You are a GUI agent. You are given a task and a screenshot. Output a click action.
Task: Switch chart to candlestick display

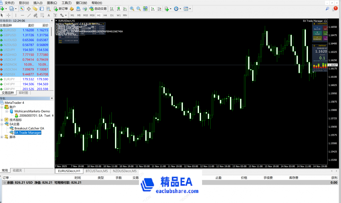(118, 9)
